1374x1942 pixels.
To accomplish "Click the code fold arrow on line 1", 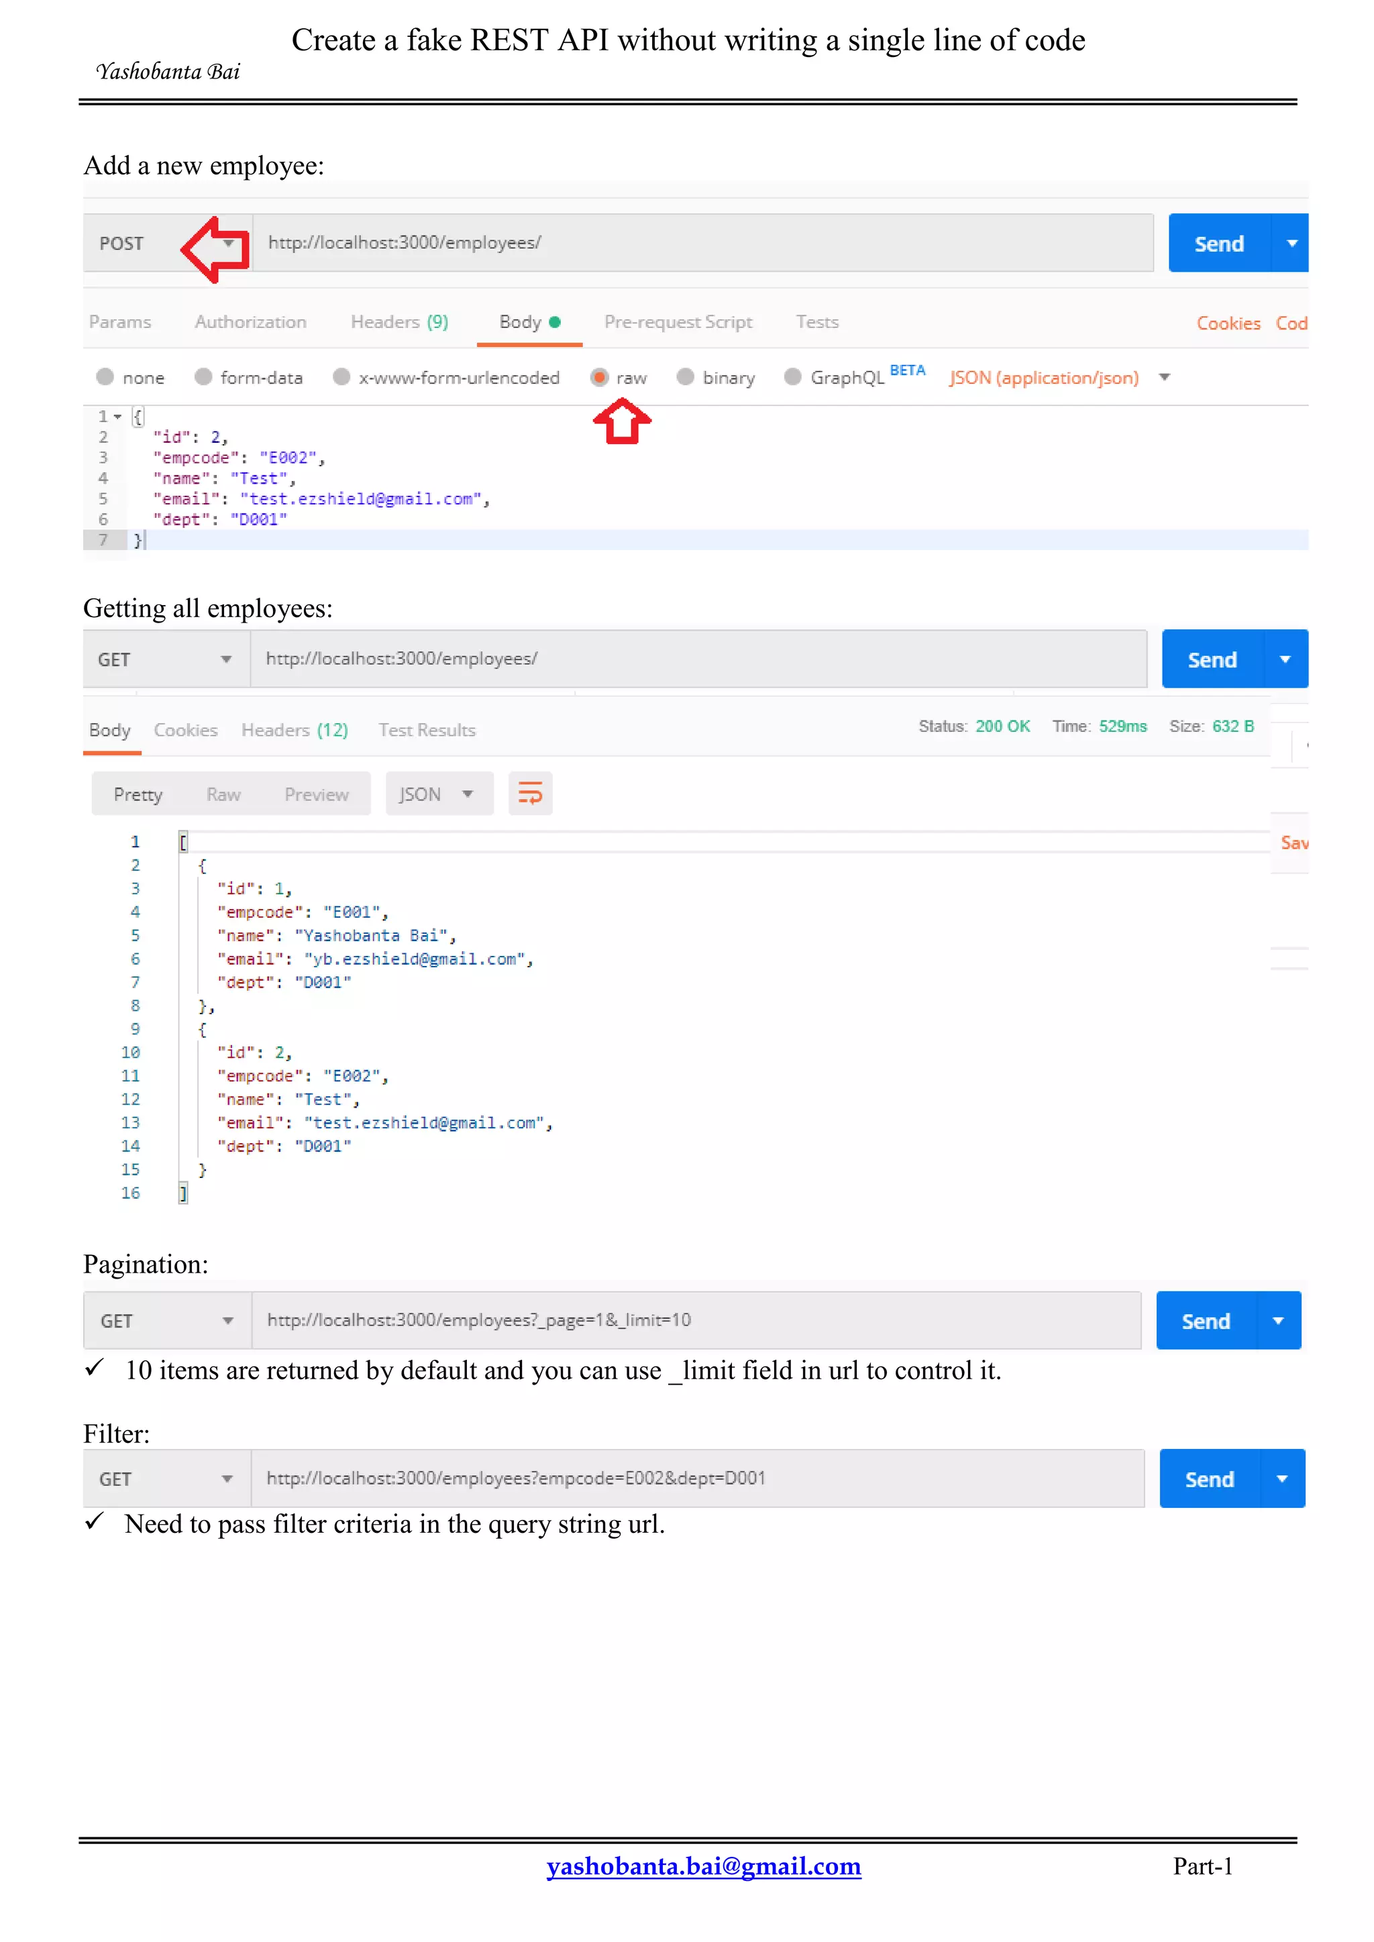I will tap(119, 417).
